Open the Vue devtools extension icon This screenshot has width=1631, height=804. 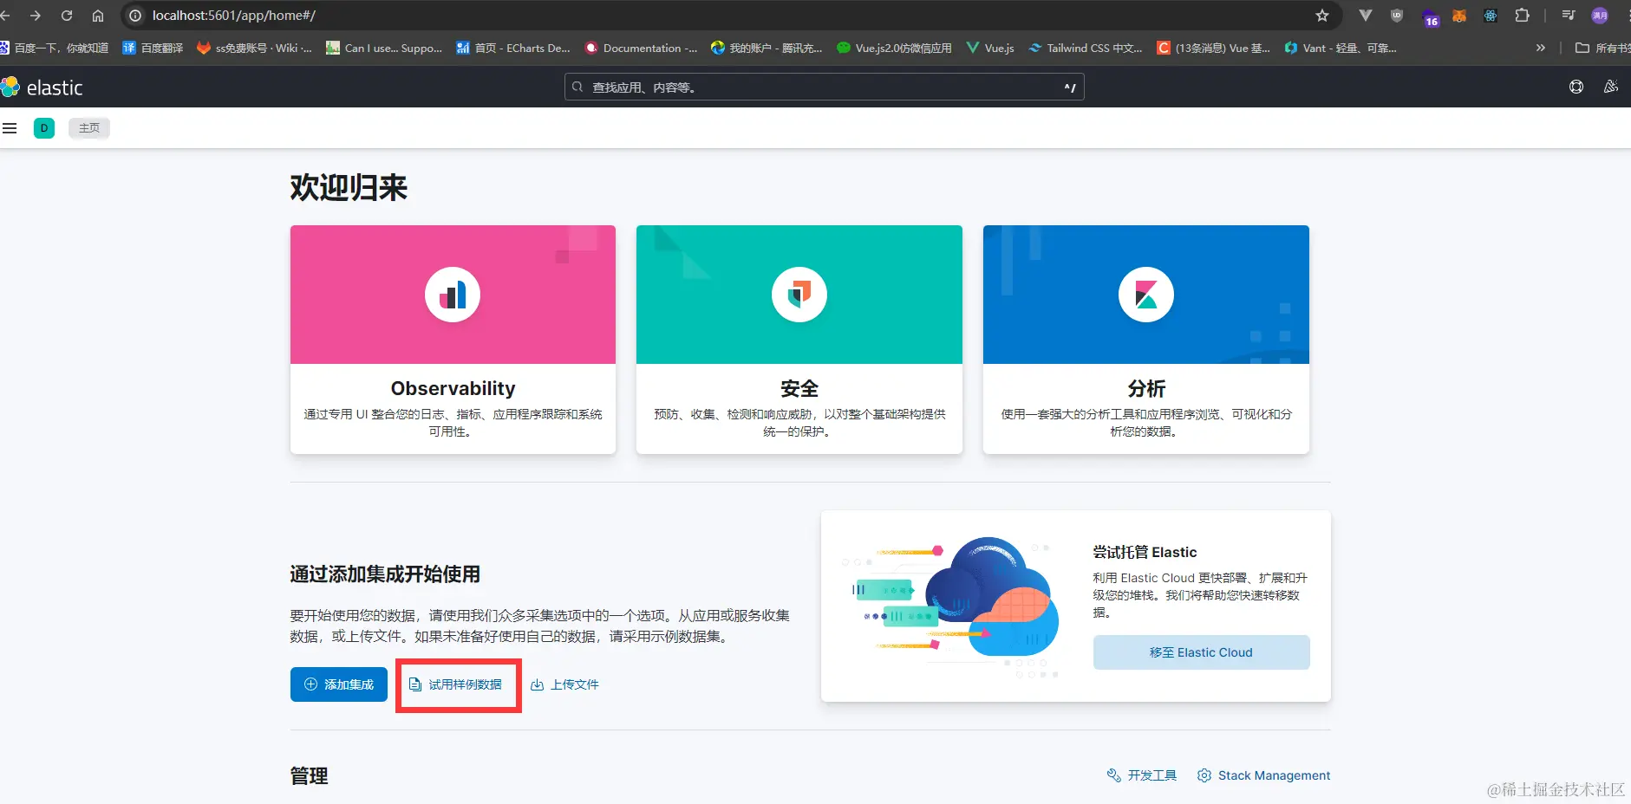click(x=1366, y=16)
